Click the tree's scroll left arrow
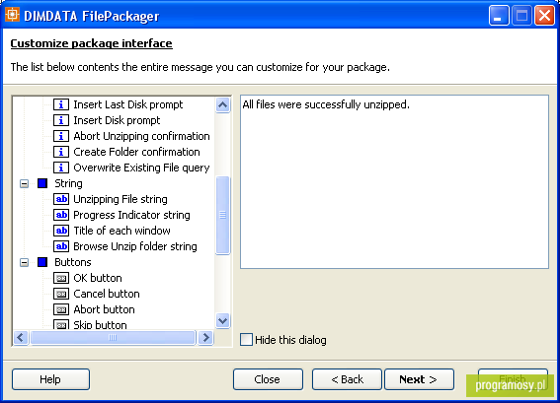Viewport: 560px width, 403px height. (21, 337)
